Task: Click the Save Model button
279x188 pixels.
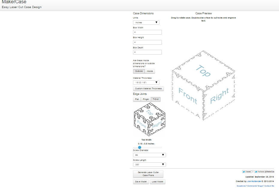Action: click(x=141, y=182)
